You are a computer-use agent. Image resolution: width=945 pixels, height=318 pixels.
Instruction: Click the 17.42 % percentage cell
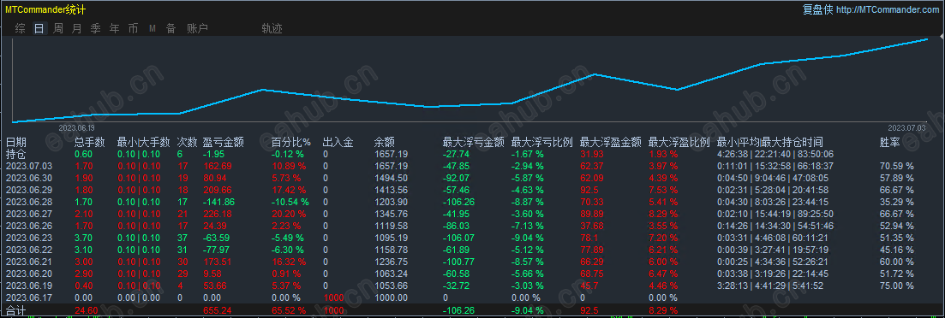pyautogui.click(x=289, y=190)
